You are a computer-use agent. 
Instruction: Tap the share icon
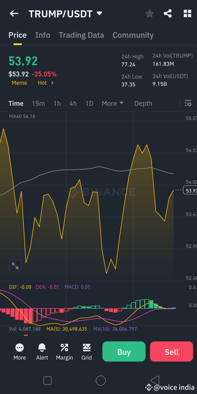click(168, 13)
